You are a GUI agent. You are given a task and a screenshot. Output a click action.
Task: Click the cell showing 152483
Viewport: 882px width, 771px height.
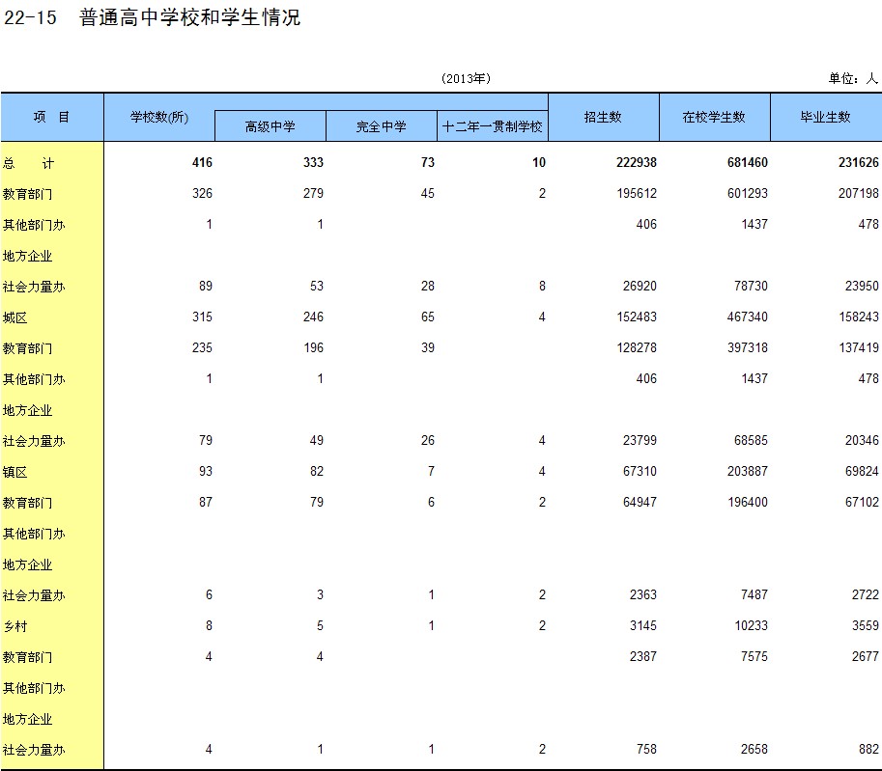[x=637, y=317]
